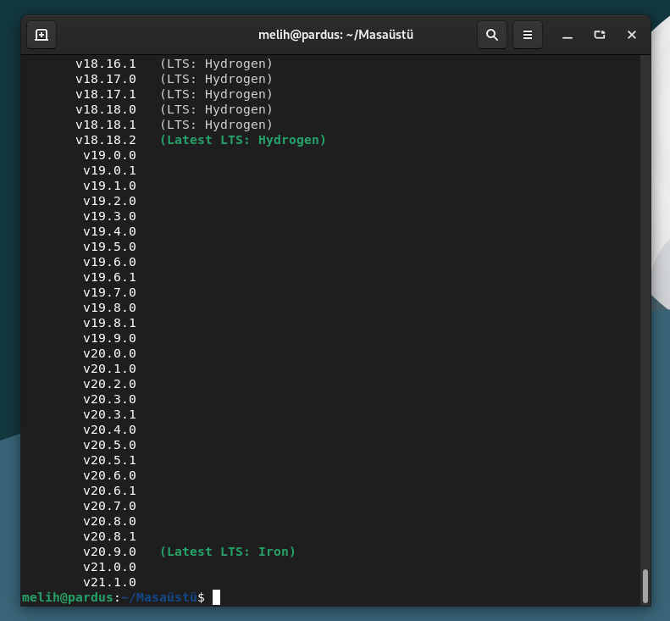Click version v19.8.1 text

pos(110,323)
